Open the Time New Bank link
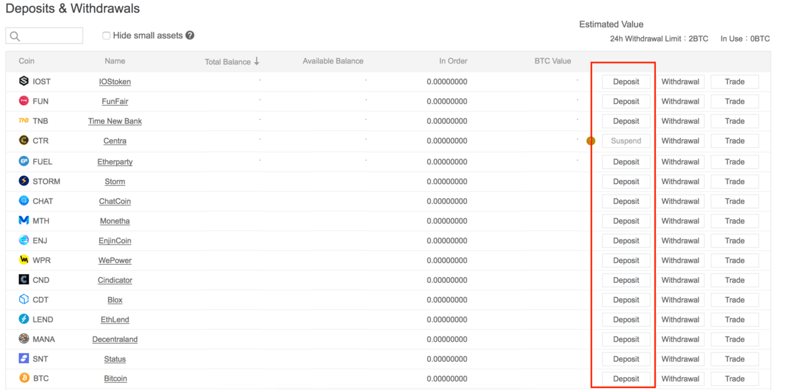Image resolution: width=804 pixels, height=390 pixels. click(x=115, y=121)
